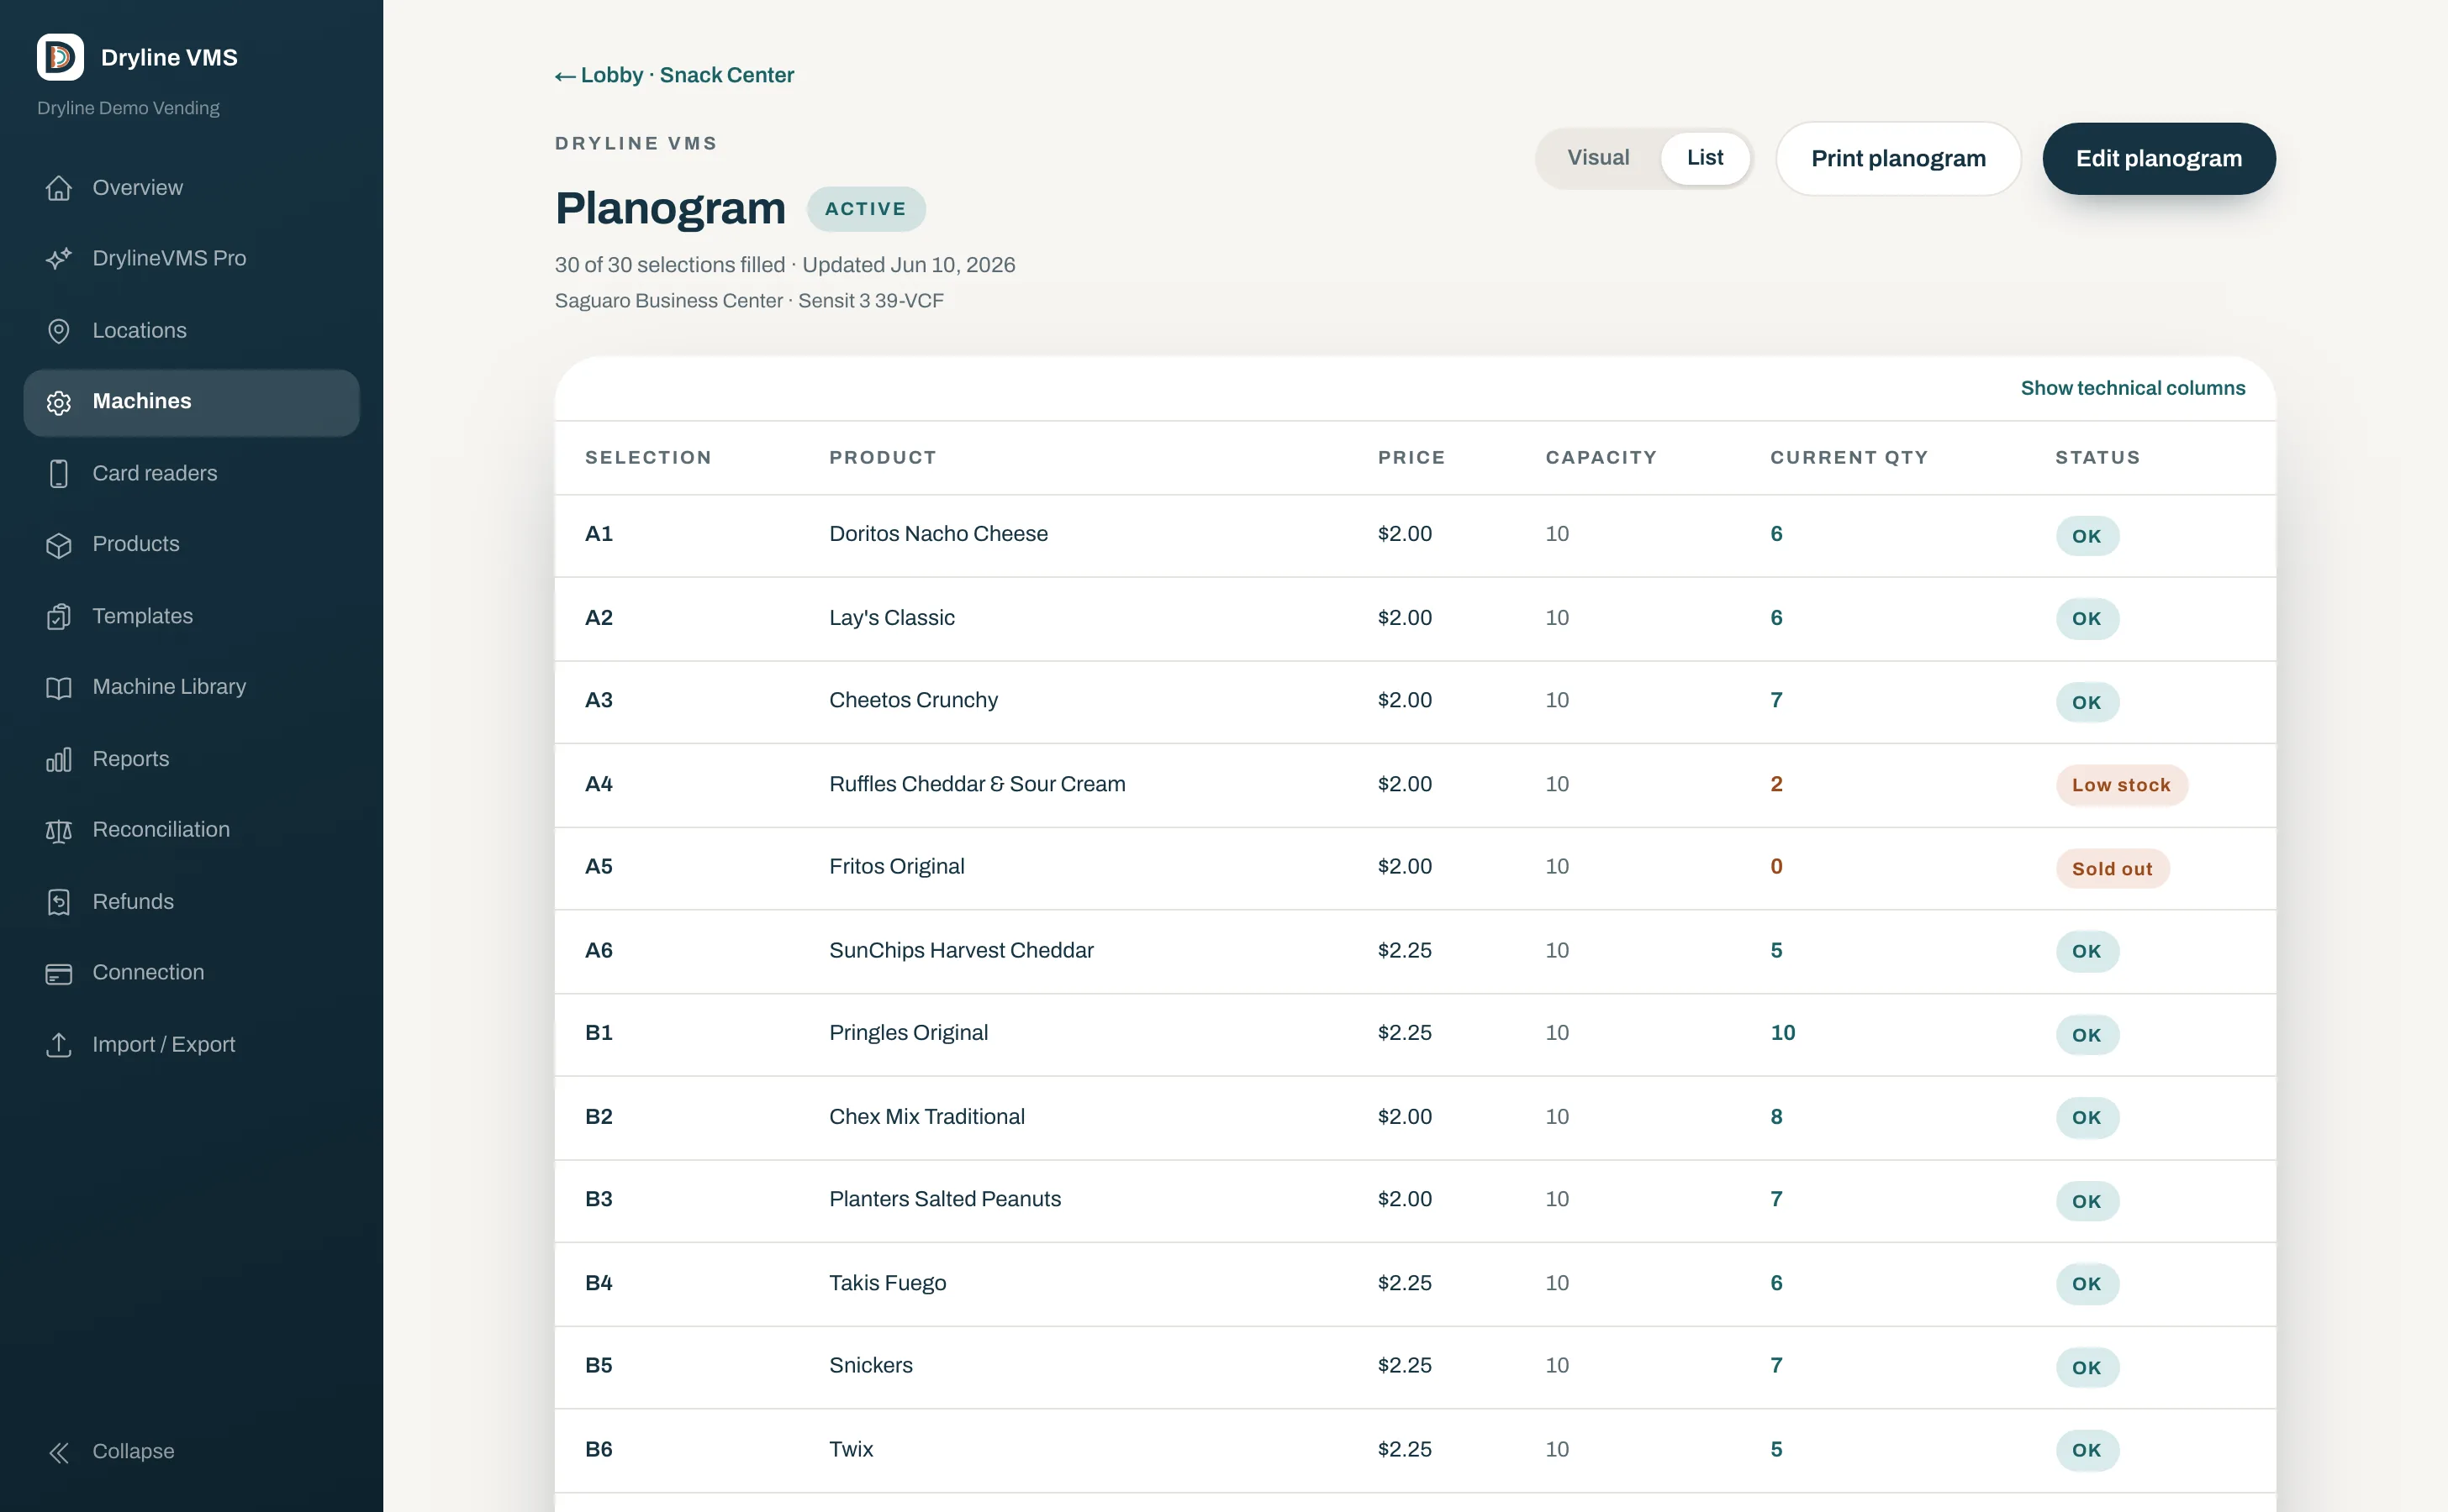Click the Snickers product name
Viewport: 2448px width, 1512px height.
point(871,1365)
